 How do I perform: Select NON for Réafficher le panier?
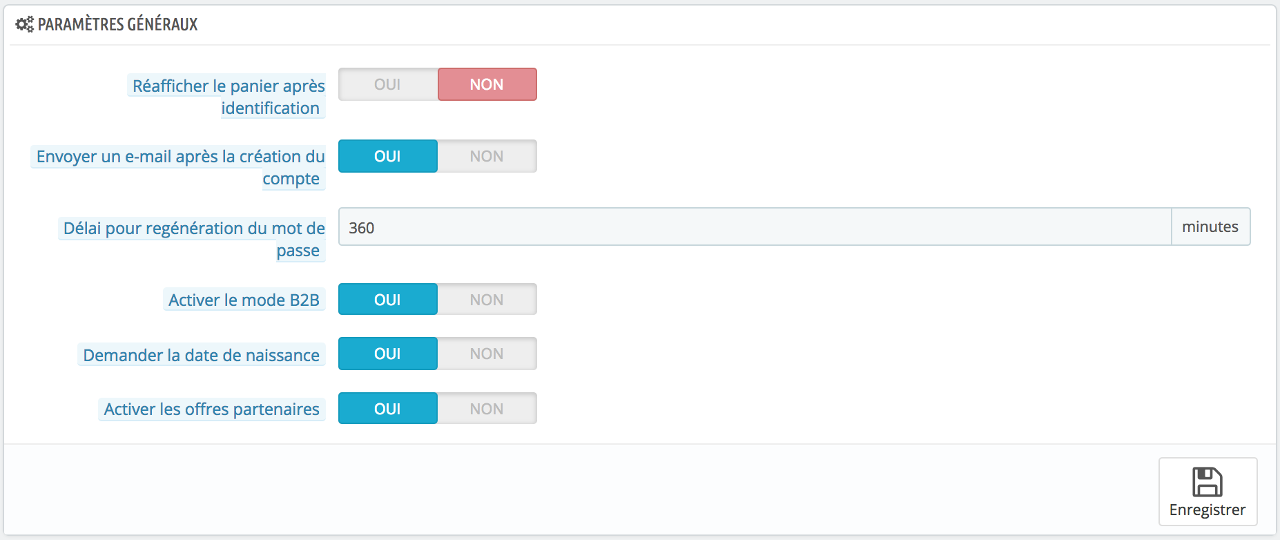click(x=487, y=84)
